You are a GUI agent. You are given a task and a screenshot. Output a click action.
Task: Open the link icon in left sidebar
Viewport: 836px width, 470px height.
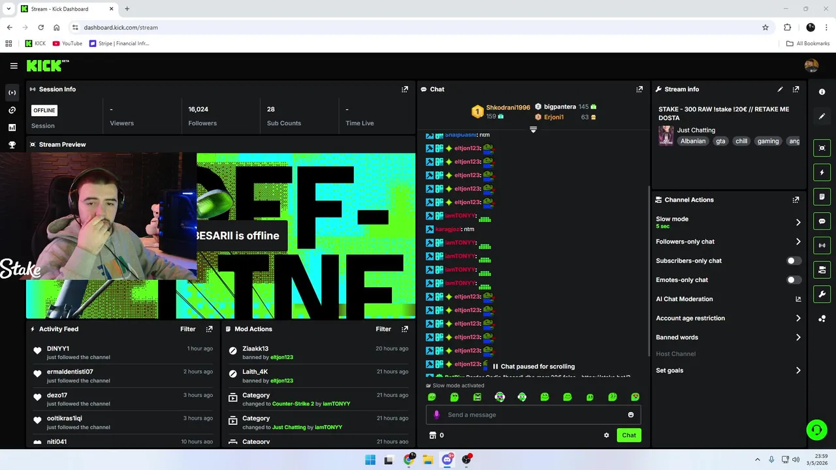(12, 110)
